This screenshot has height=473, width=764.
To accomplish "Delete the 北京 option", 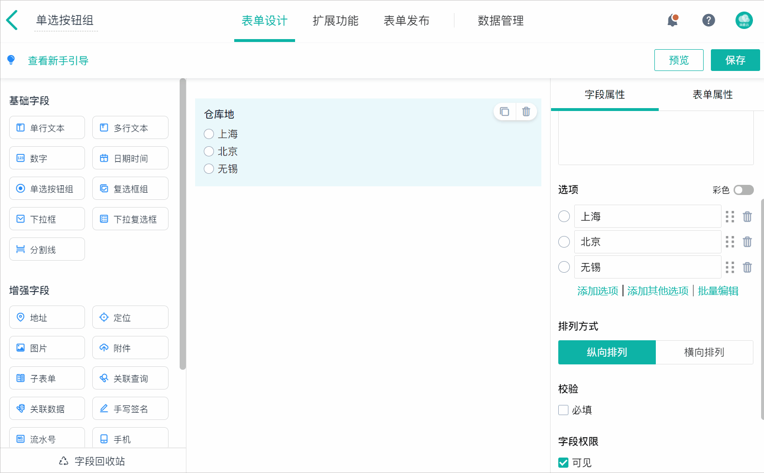I will [x=747, y=242].
